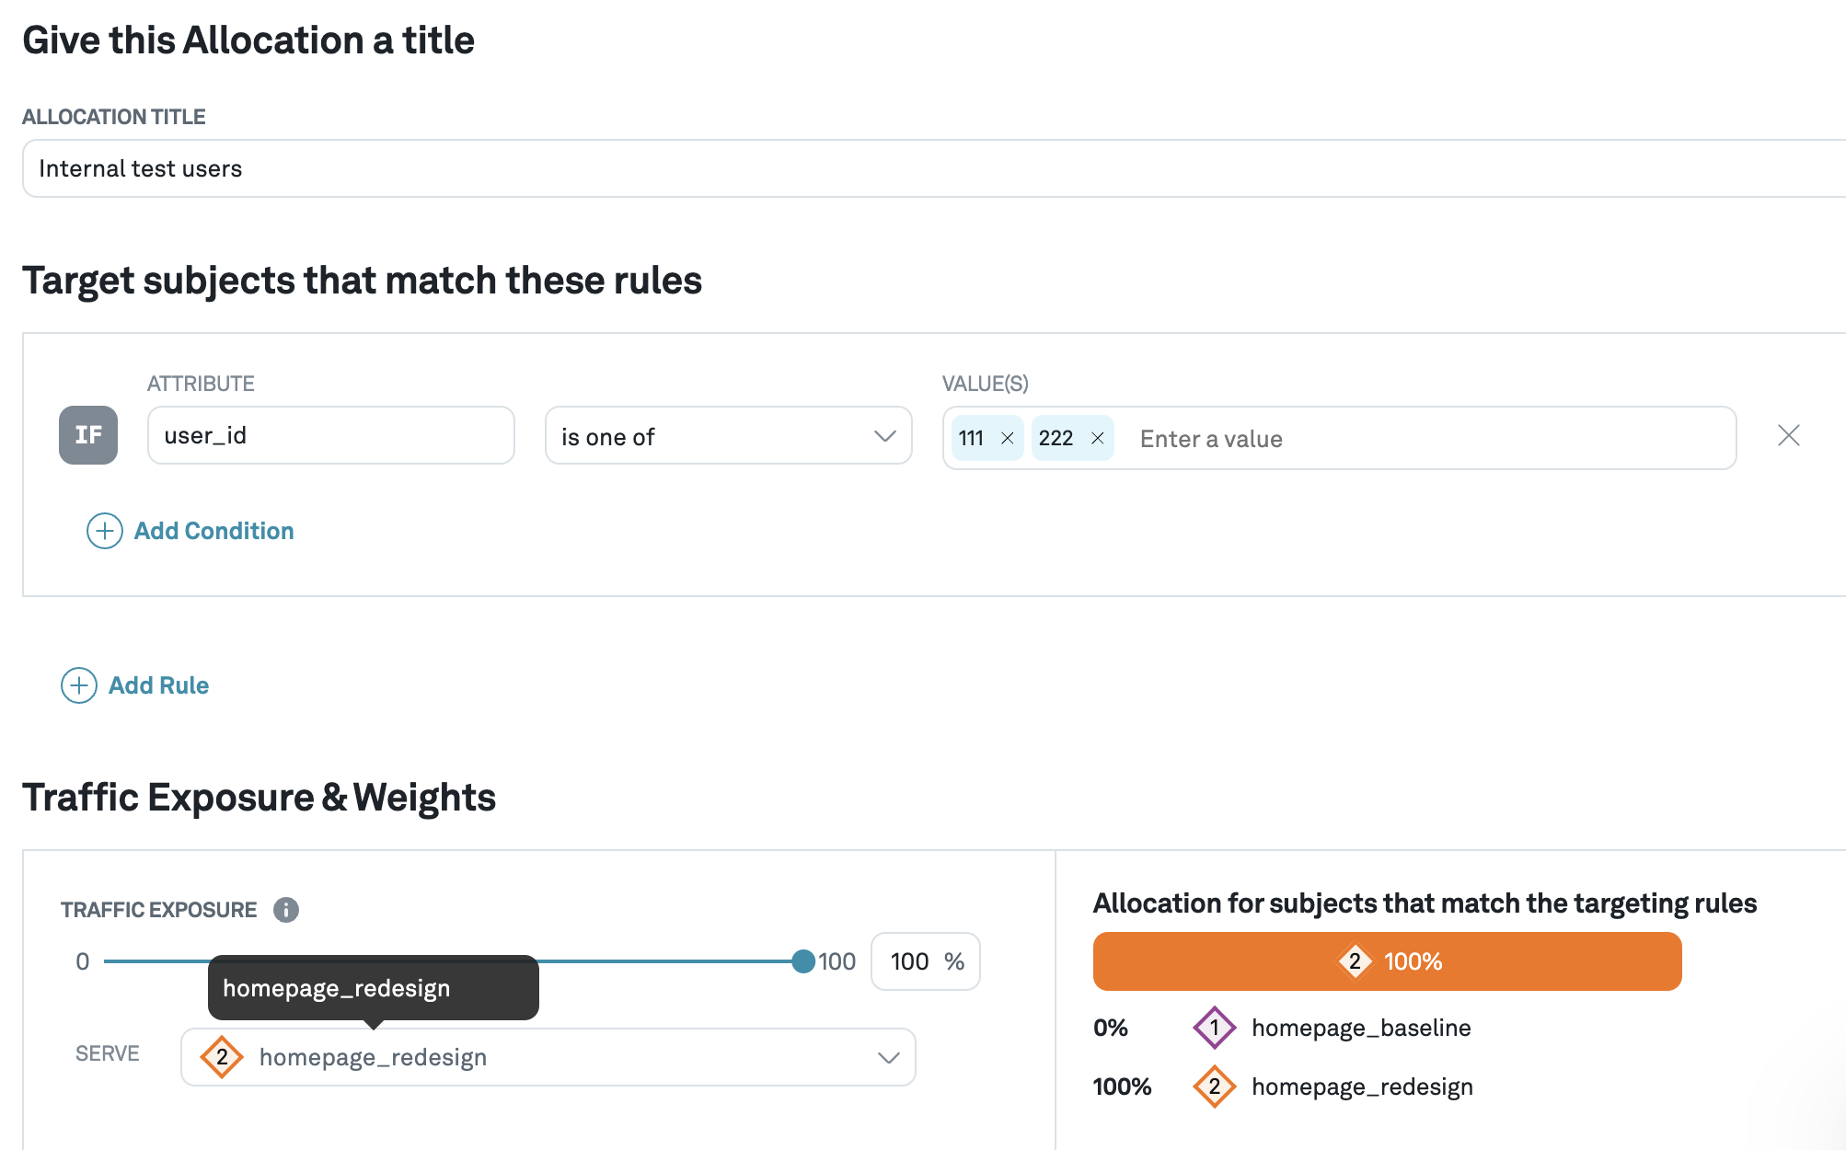The width and height of the screenshot is (1846, 1150).
Task: Click orange diamond 2 beside homepage_redesign legend
Action: [x=1215, y=1087]
